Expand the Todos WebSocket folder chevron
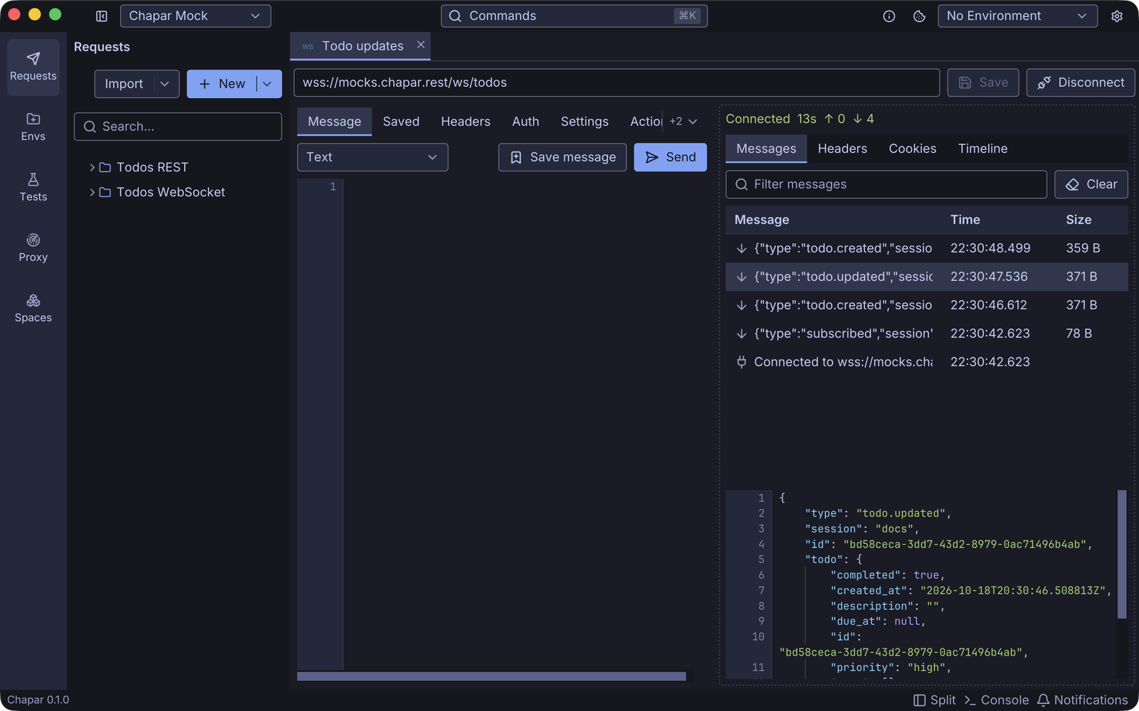 (x=92, y=192)
